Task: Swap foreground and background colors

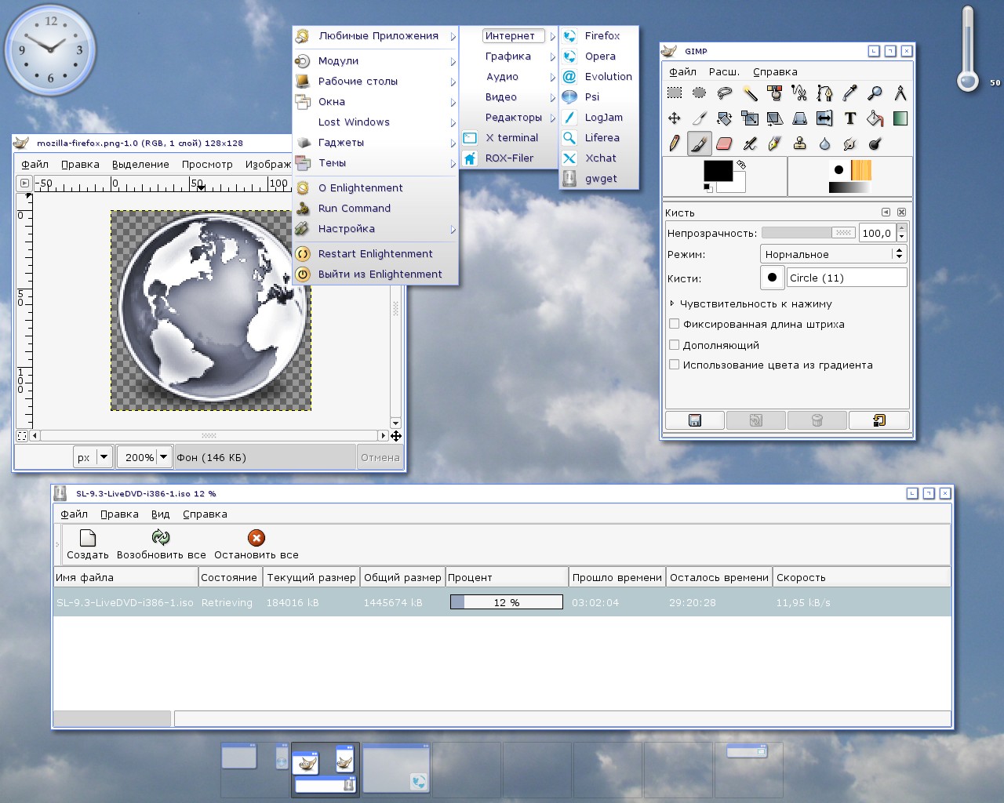Action: pos(741,165)
